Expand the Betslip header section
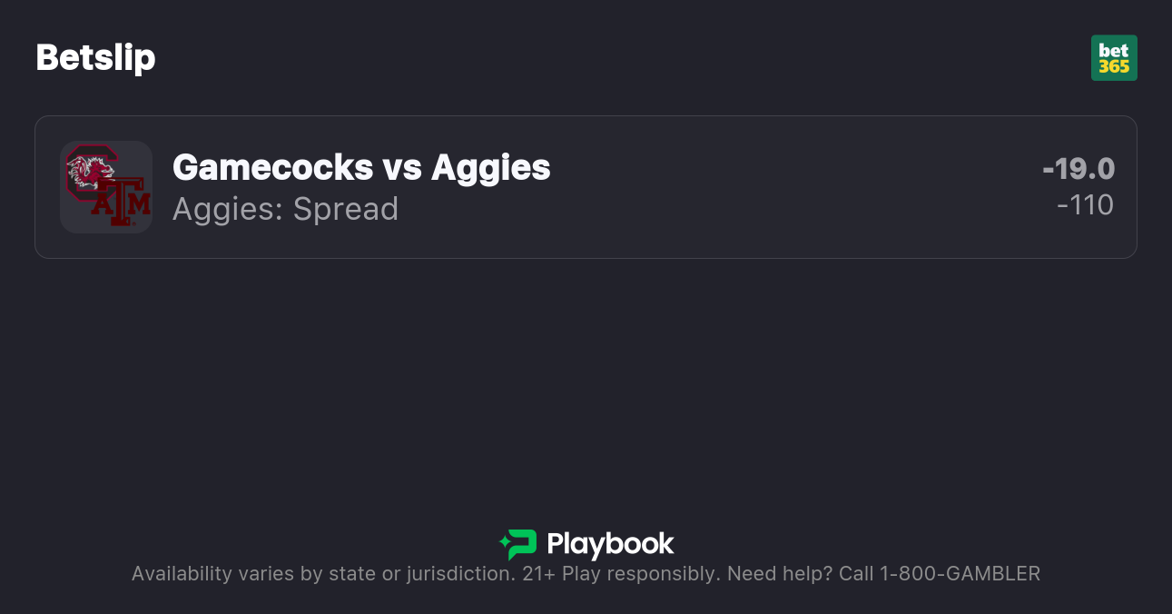The height and width of the screenshot is (614, 1172). point(95,56)
